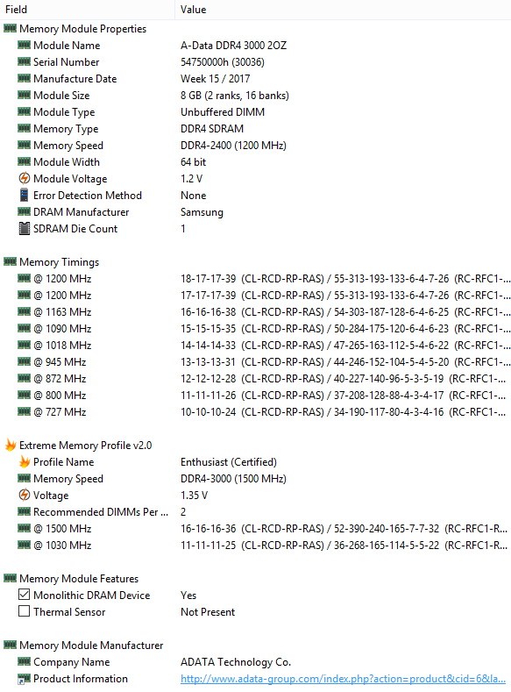511x692 pixels.
Task: Click the Module Type row icon
Action: coord(25,111)
